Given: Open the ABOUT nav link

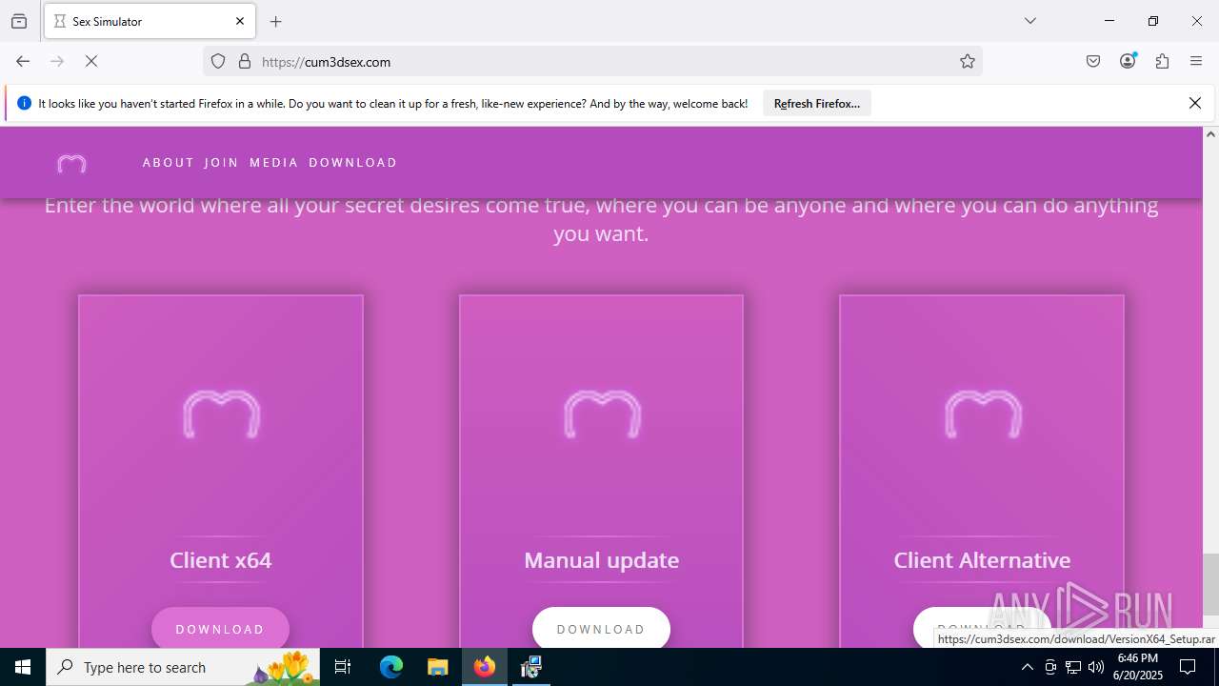Looking at the screenshot, I should point(169,163).
